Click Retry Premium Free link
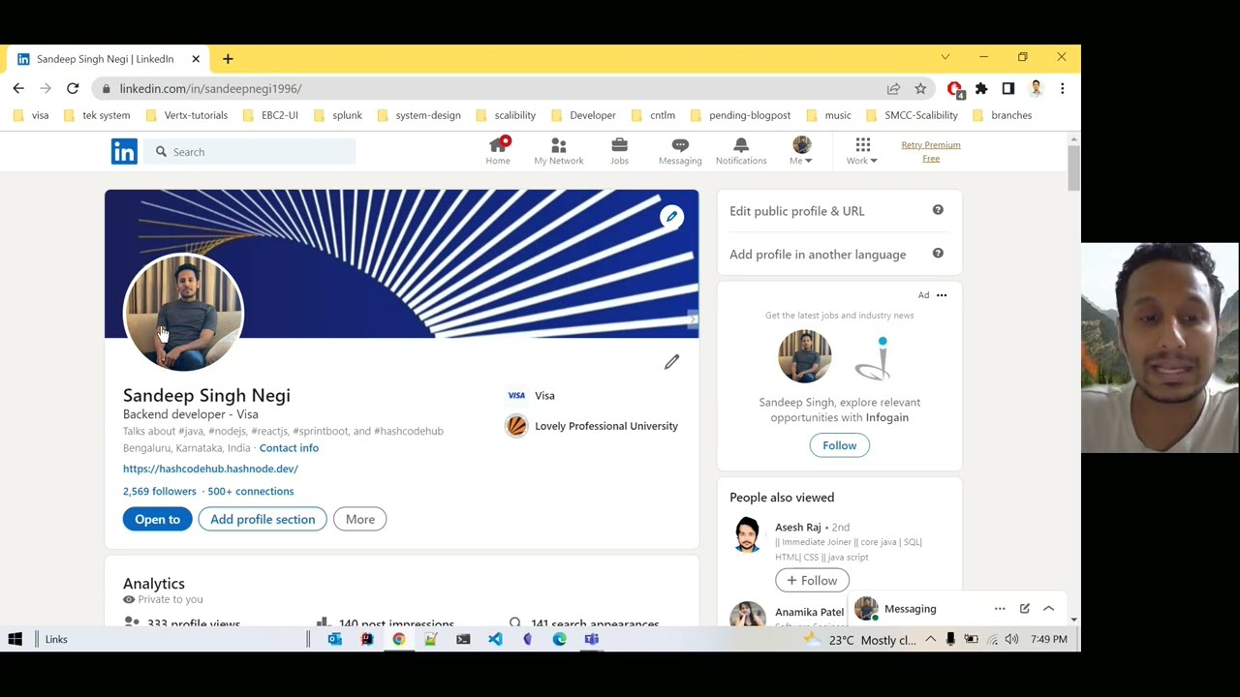The width and height of the screenshot is (1240, 697). pos(931,151)
